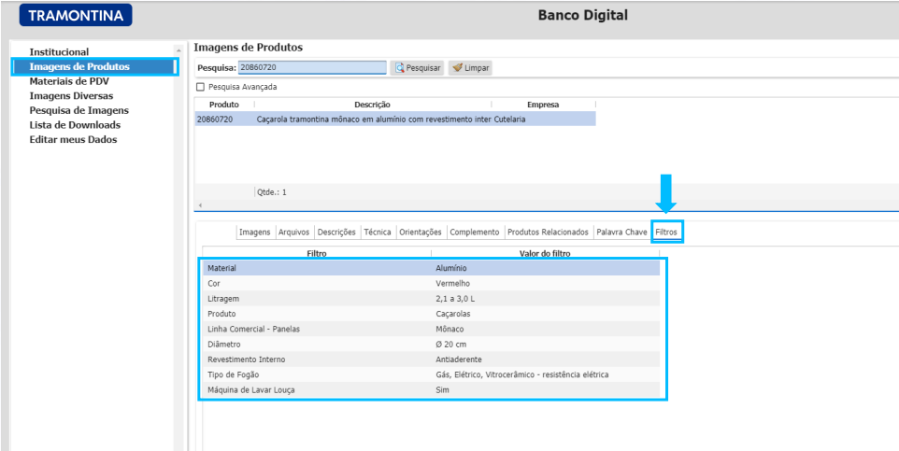
Task: Click the Filtro column header
Action: pos(317,253)
